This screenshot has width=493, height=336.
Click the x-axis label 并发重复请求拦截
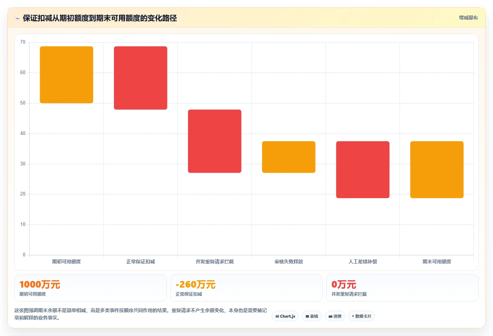214,262
